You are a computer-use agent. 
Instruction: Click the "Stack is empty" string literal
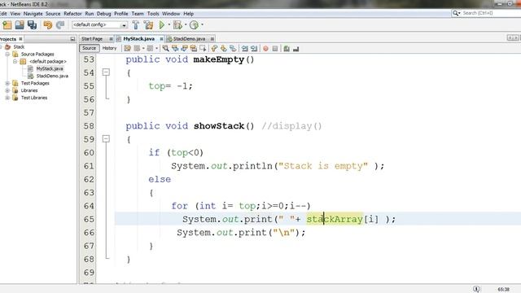point(323,166)
